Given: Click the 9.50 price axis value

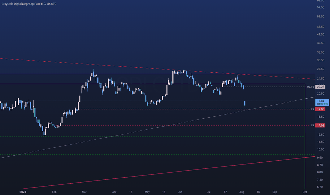Looking at the screenshot, I should [320, 158].
